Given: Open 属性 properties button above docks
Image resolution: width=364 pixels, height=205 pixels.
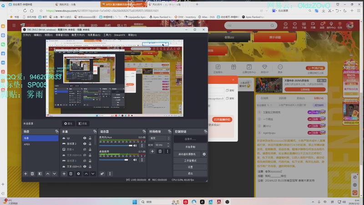Looking at the screenshot, I should point(68,123).
